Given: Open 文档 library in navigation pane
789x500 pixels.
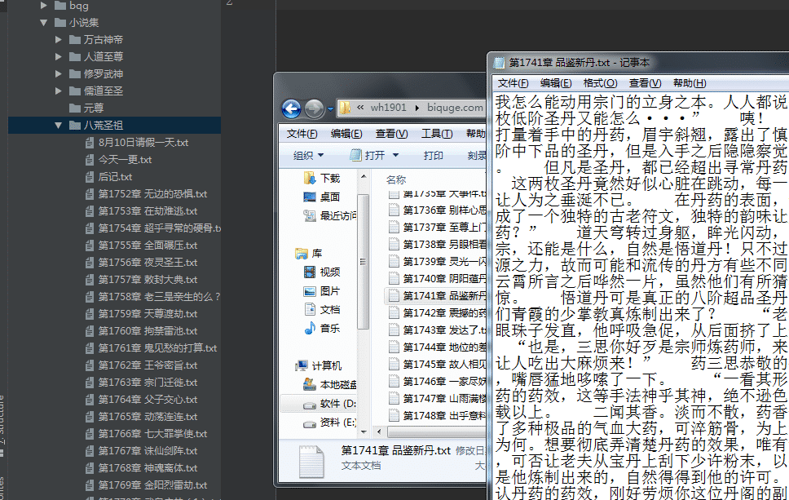Looking at the screenshot, I should pos(322,310).
